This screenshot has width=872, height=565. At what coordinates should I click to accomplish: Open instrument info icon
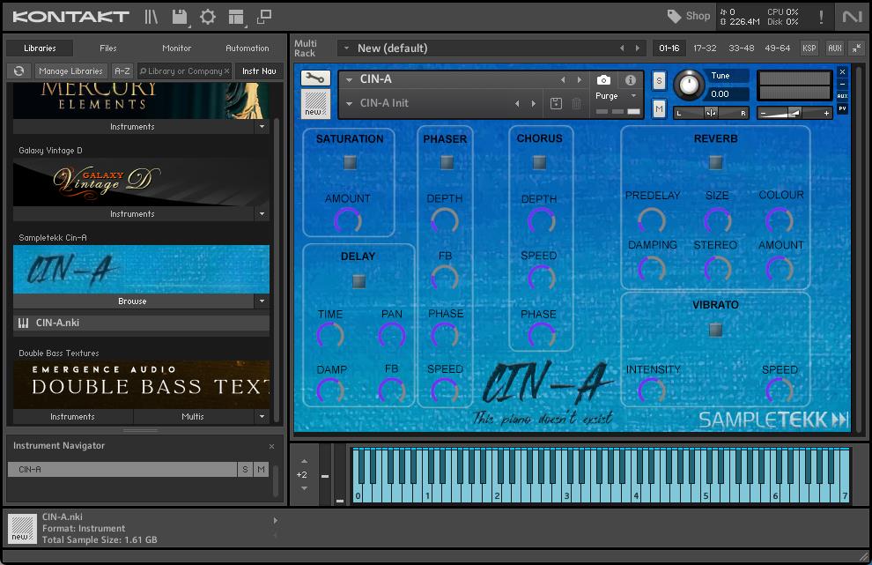tap(631, 80)
